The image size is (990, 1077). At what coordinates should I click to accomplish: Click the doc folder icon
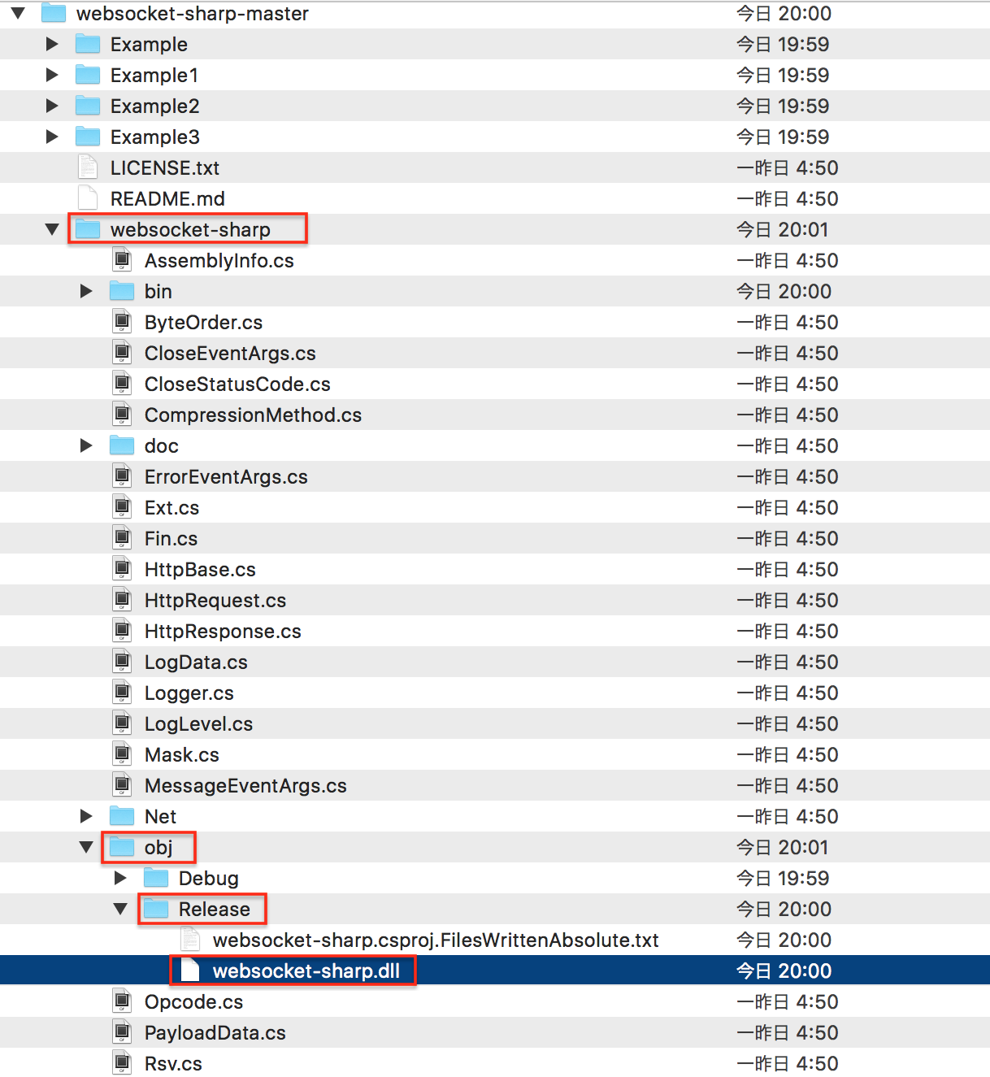[121, 445]
